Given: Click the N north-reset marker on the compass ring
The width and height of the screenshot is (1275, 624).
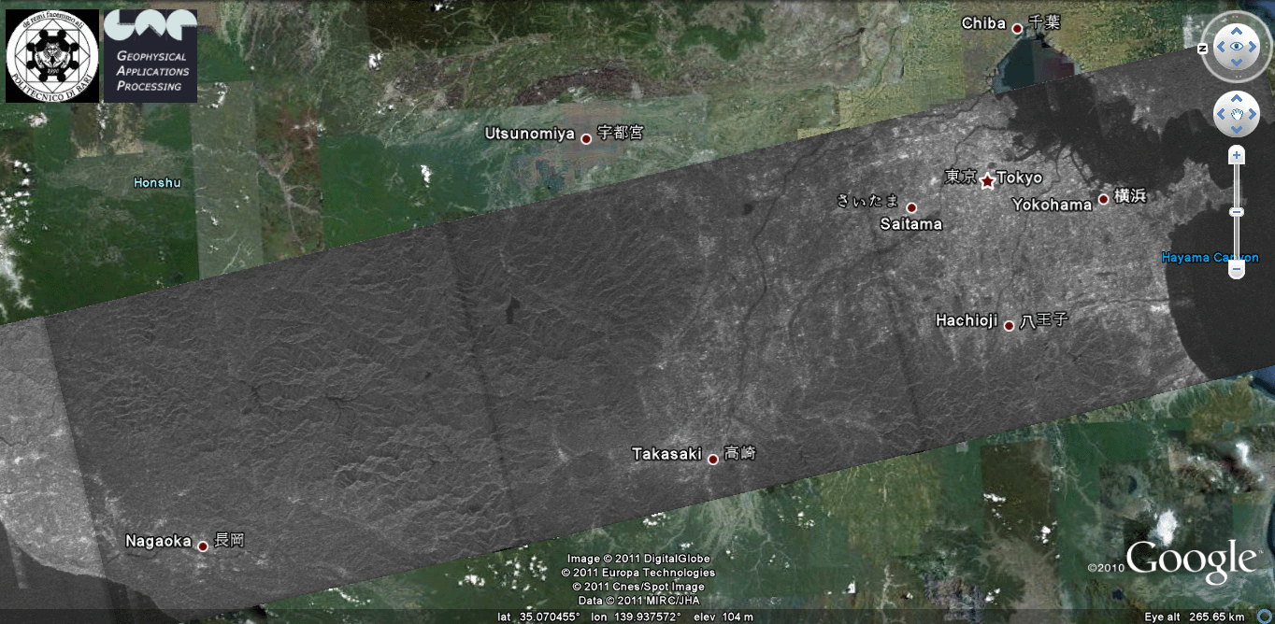Looking at the screenshot, I should click(1203, 48).
